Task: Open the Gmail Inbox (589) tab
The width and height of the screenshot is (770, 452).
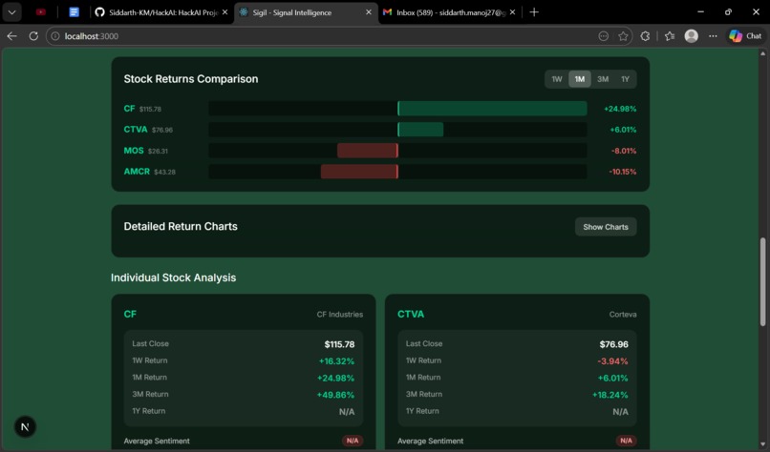Action: [x=444, y=12]
